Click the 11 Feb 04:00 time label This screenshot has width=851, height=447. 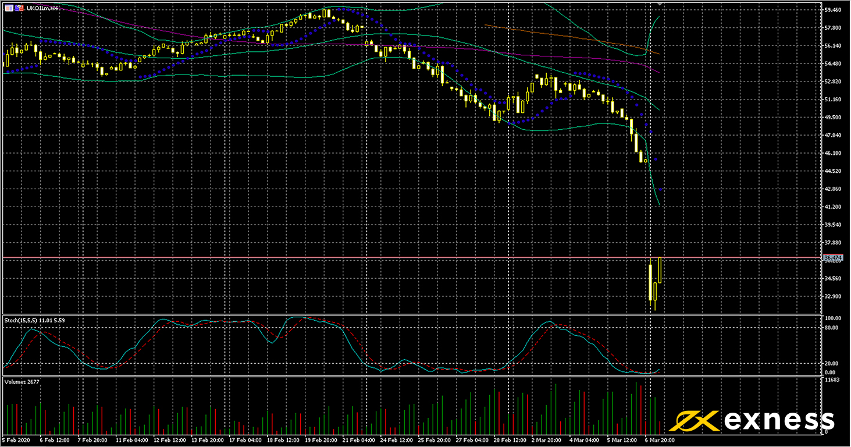[x=131, y=441]
